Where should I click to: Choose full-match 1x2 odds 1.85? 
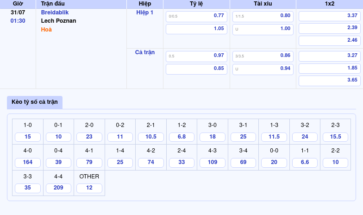click(329, 68)
